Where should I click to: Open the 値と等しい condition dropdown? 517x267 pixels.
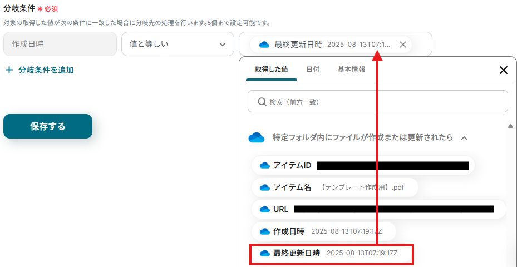[178, 44]
